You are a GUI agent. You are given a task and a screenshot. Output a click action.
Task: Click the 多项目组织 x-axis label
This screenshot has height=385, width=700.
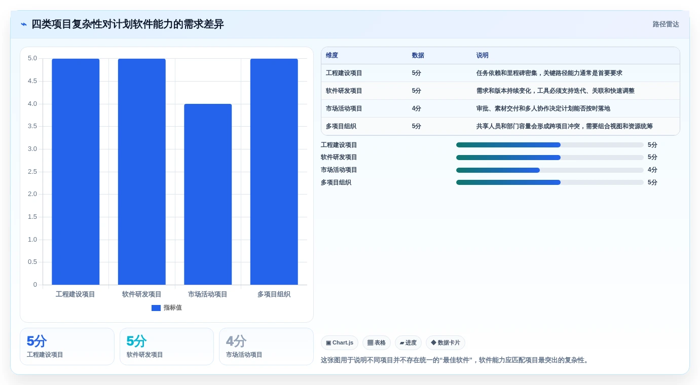(274, 294)
